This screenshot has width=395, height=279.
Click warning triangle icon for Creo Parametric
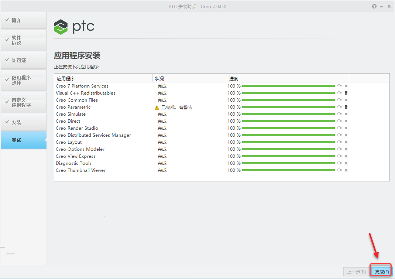click(157, 108)
